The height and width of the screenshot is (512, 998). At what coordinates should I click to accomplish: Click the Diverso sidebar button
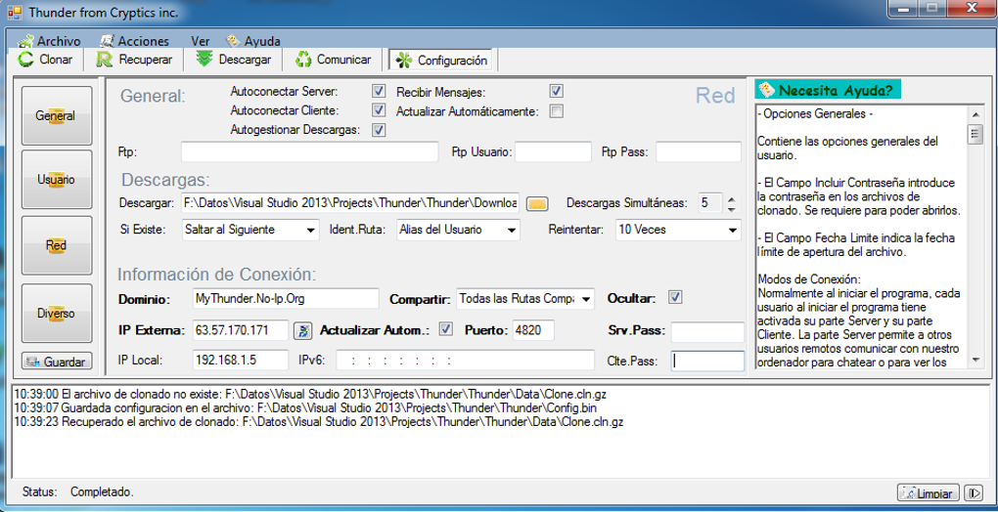pos(57,314)
